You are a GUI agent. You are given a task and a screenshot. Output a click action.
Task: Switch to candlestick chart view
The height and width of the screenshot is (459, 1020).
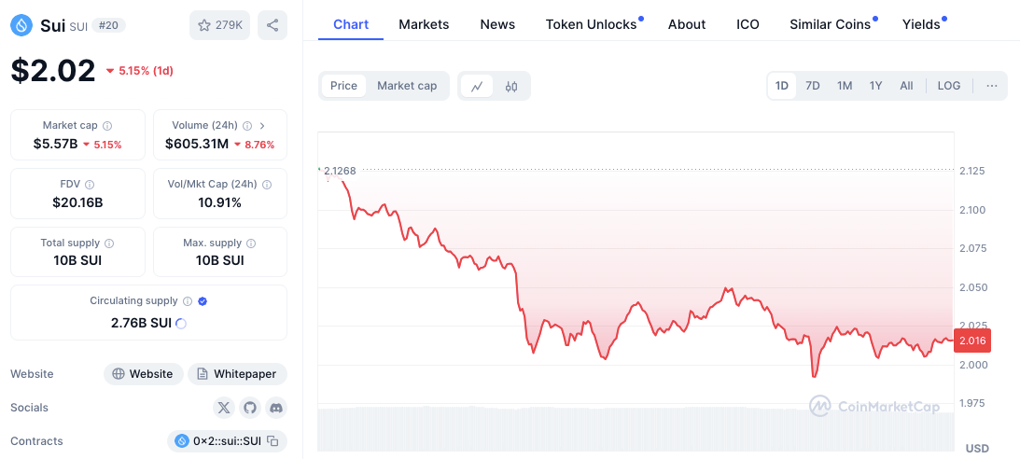(511, 86)
